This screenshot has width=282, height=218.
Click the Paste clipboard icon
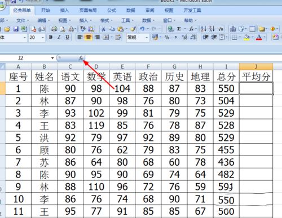[121, 29]
